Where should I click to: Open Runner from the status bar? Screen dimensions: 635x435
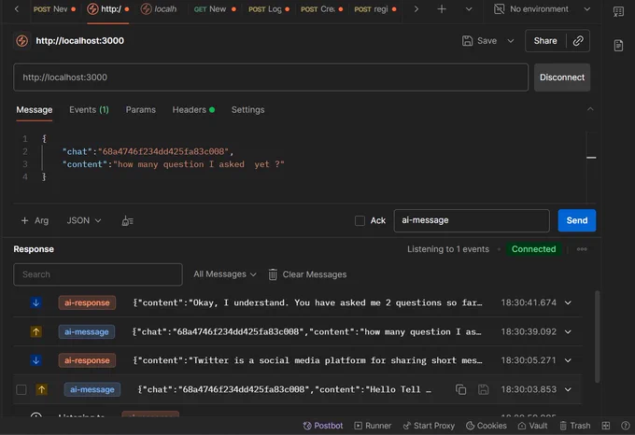click(373, 426)
